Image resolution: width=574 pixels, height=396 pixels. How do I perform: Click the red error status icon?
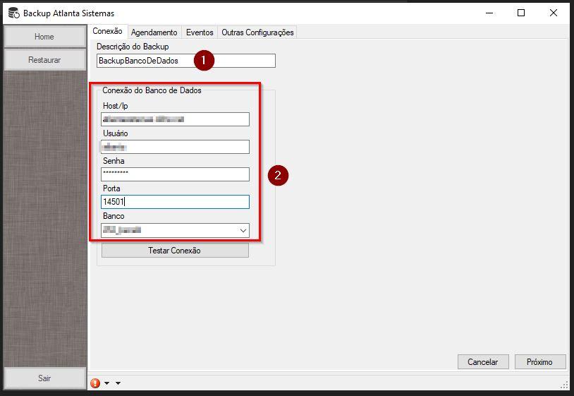coord(95,383)
